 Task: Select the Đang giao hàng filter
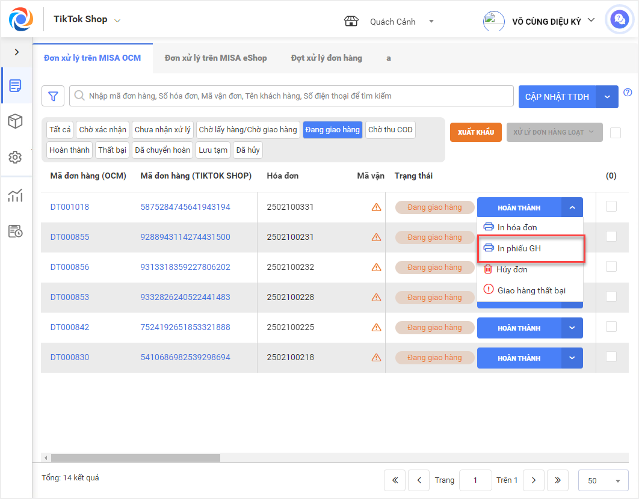[x=333, y=129]
